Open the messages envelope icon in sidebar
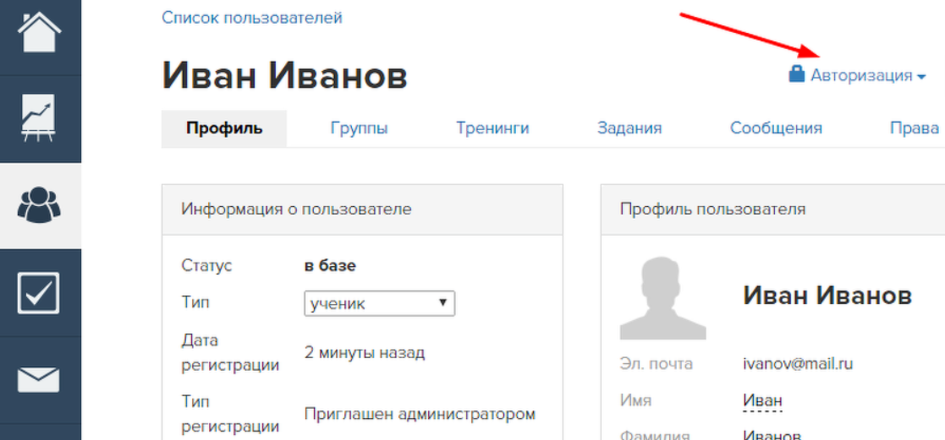Image resolution: width=945 pixels, height=440 pixels. (39, 380)
